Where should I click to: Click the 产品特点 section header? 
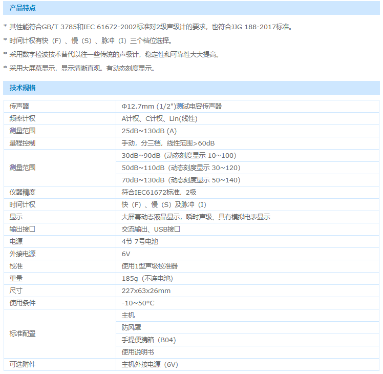[23, 8]
